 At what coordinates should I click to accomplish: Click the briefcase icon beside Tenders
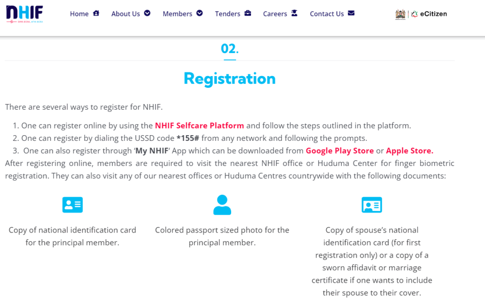248,13
